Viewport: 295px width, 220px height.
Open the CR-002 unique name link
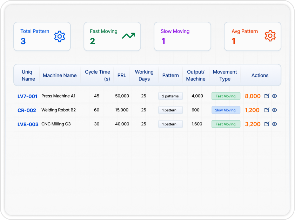tap(27, 110)
